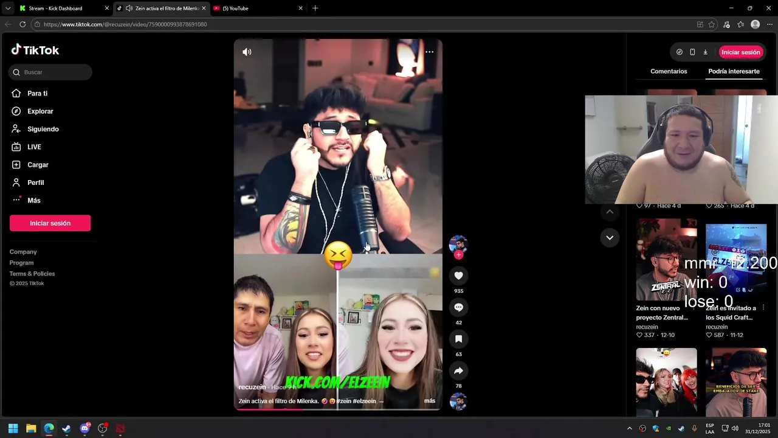
Task: Open the Company footer link
Action: [x=23, y=252]
